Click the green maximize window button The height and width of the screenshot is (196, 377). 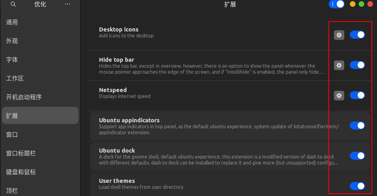(361, 4)
